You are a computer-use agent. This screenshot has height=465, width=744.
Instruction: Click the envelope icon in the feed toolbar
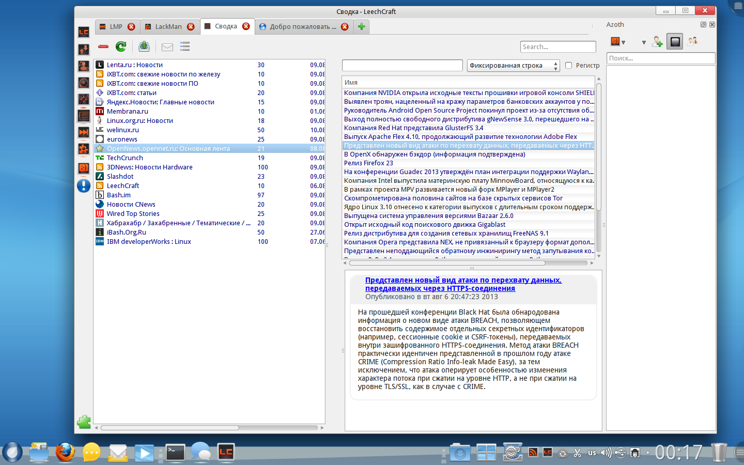coord(167,47)
